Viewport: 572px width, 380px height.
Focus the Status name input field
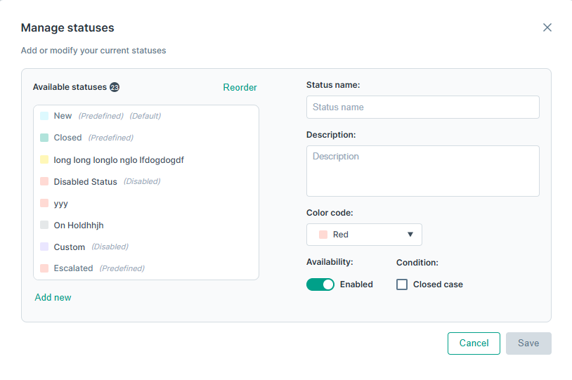423,107
